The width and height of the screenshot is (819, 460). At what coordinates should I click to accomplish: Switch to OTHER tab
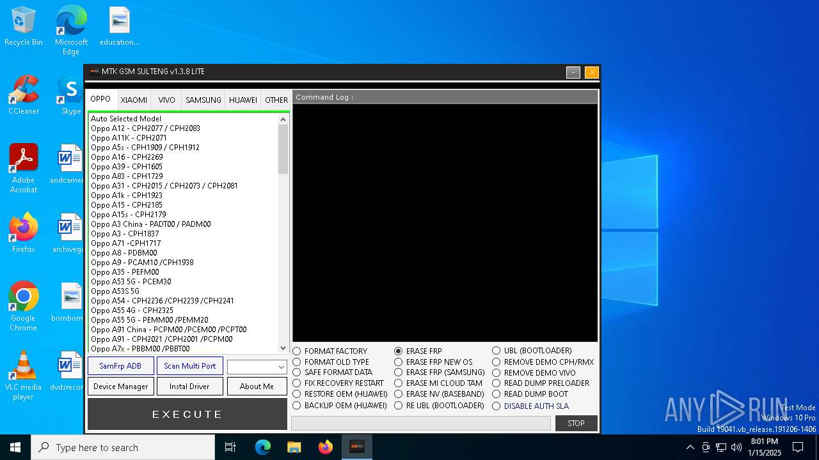click(x=276, y=100)
